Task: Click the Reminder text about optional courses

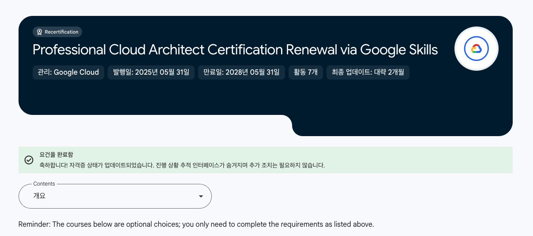Action: click(196, 224)
